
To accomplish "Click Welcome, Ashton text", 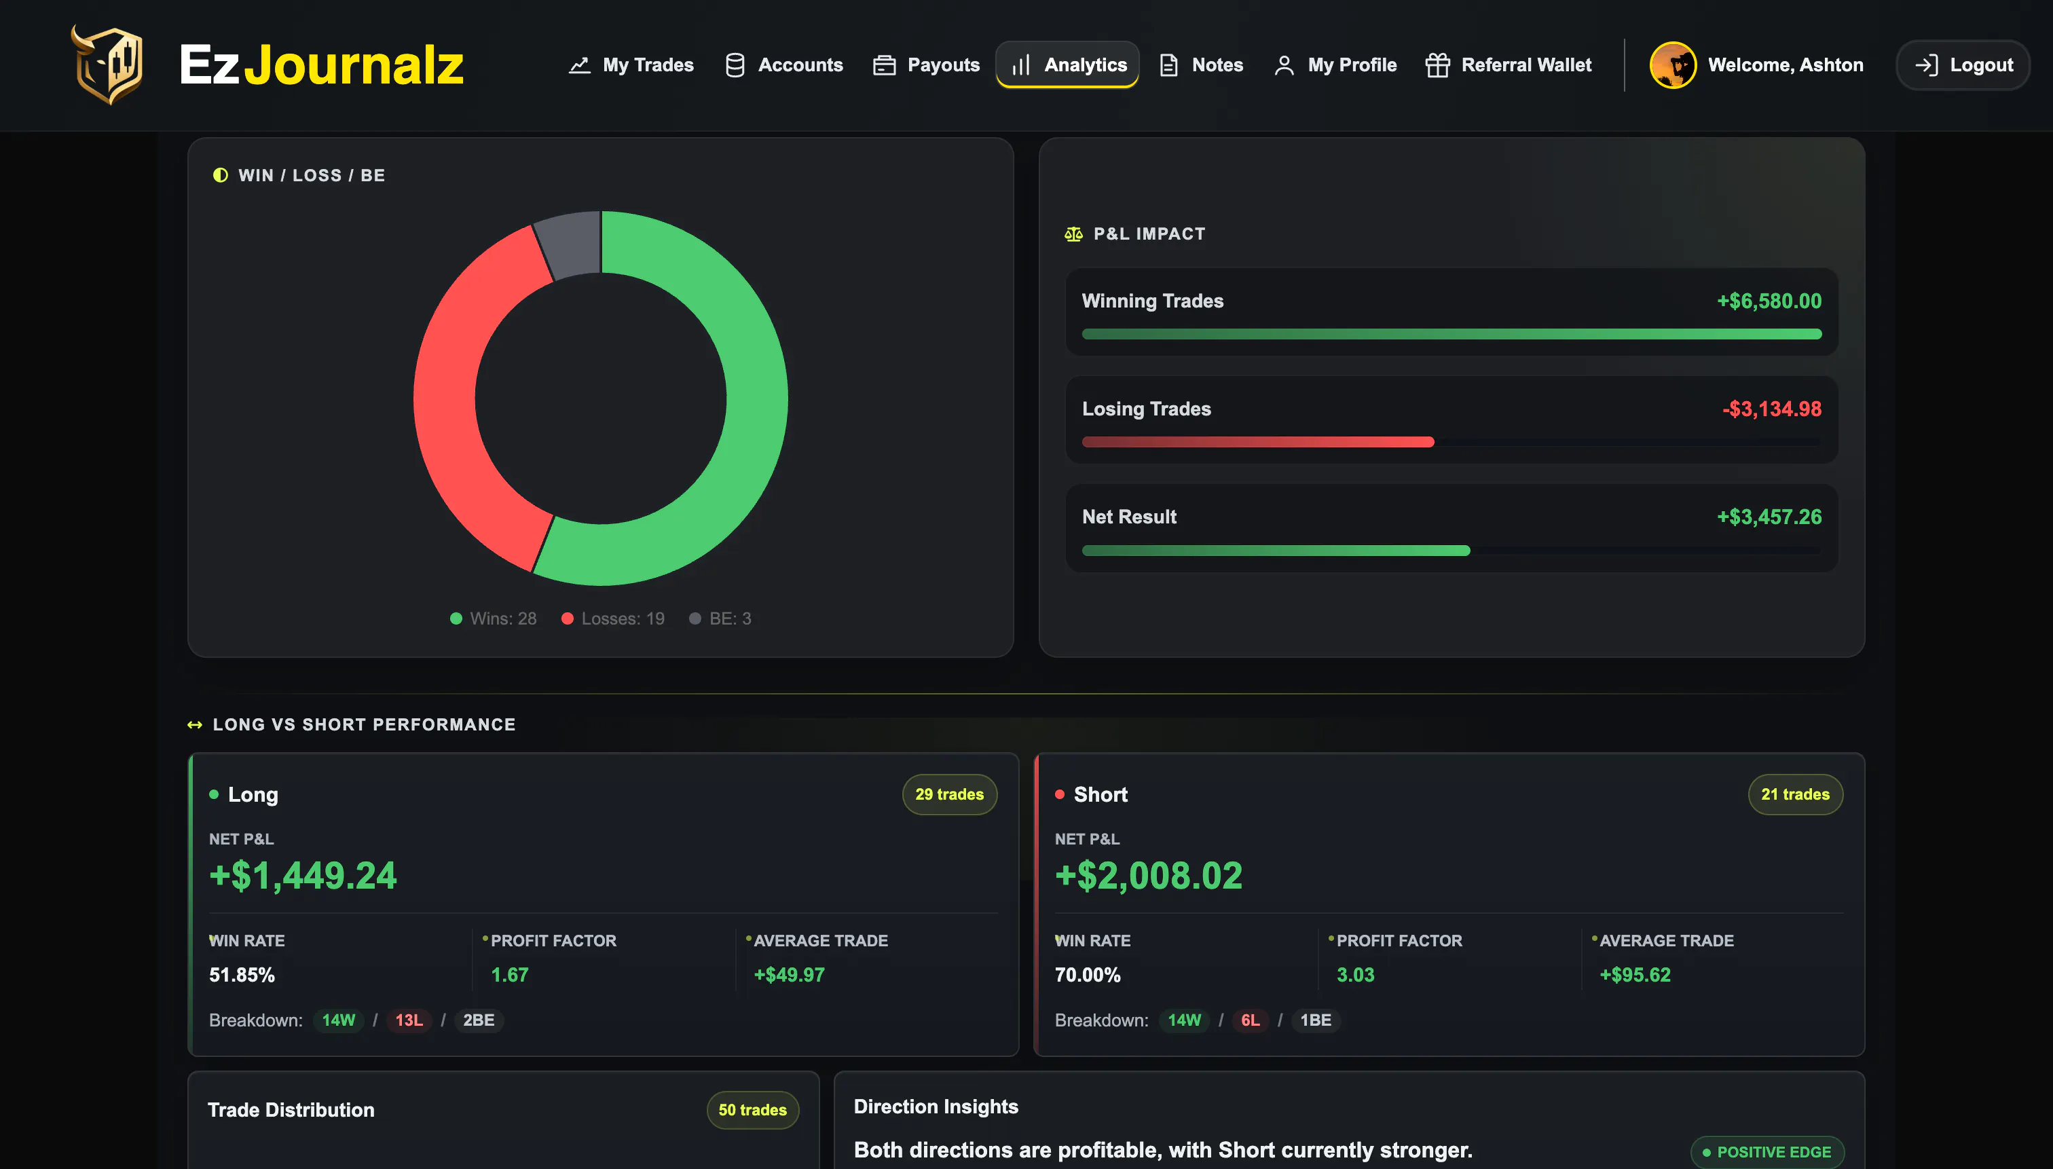I will click(x=1786, y=65).
